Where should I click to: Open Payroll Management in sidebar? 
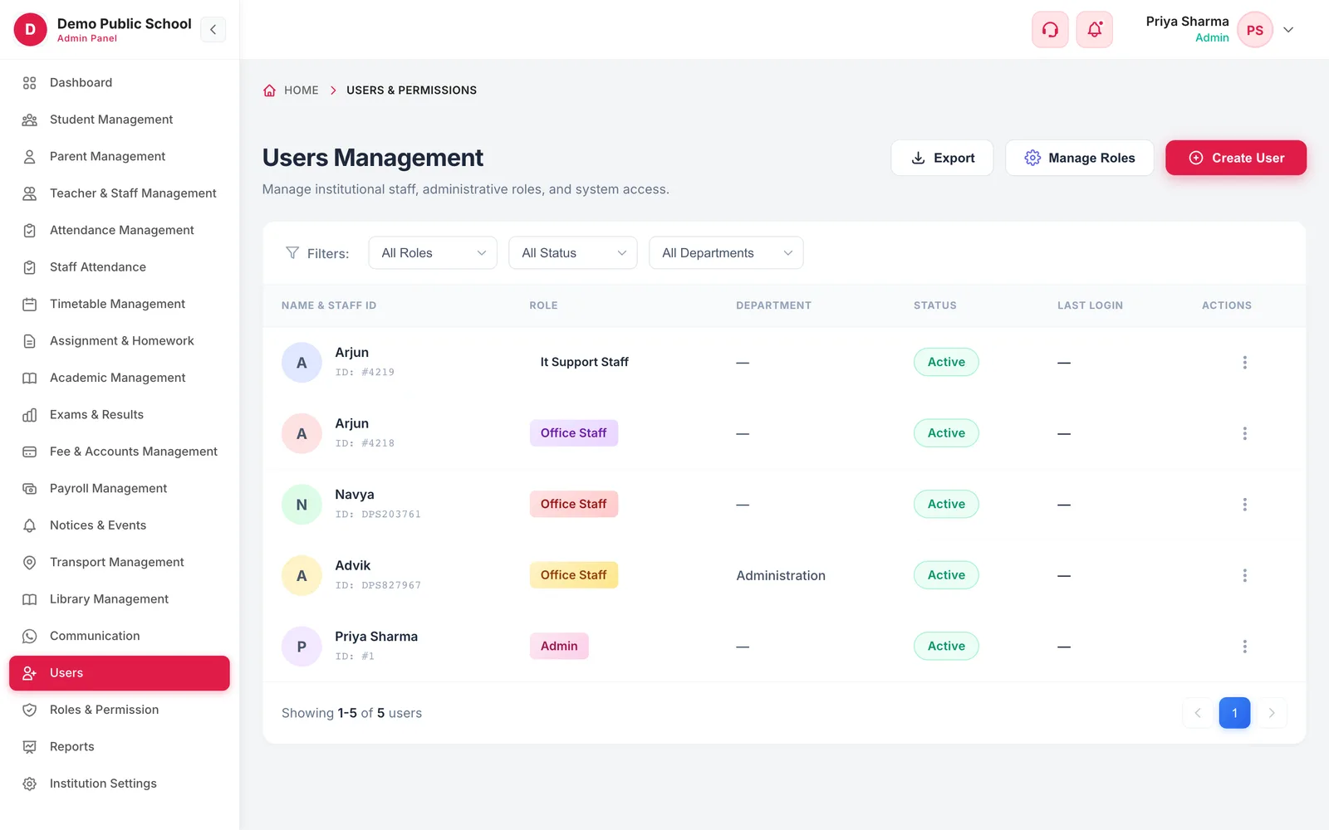(x=120, y=489)
